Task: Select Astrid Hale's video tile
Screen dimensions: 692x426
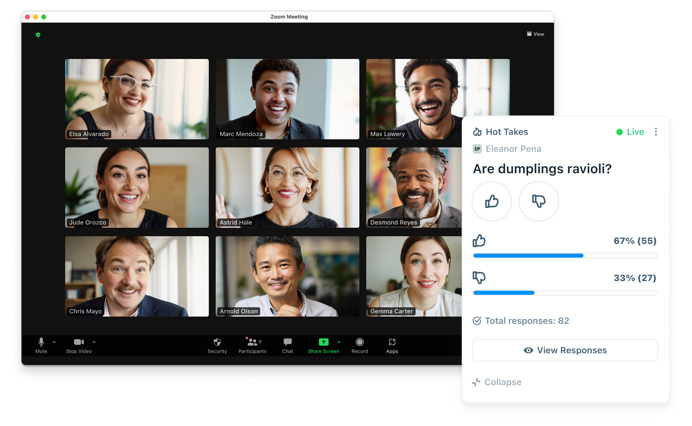Action: click(287, 188)
